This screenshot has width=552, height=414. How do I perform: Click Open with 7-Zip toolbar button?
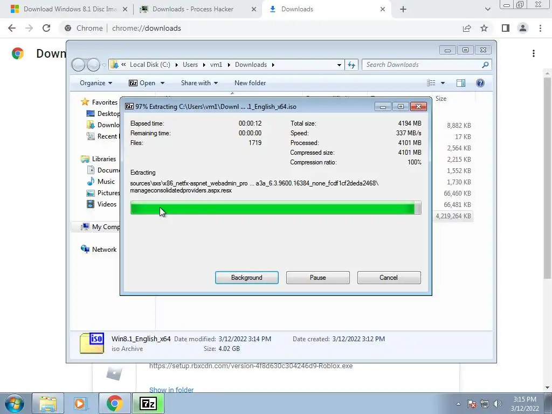pyautogui.click(x=142, y=83)
